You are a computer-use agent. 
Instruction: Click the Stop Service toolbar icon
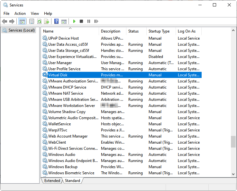81,22
